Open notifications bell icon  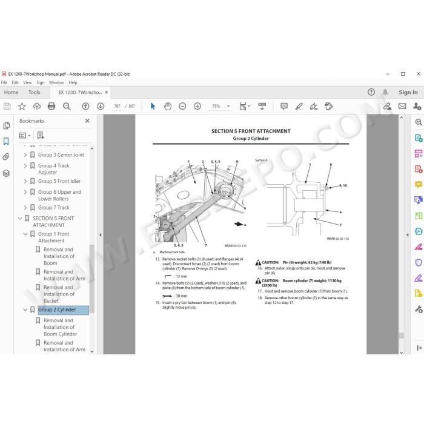tap(385, 92)
